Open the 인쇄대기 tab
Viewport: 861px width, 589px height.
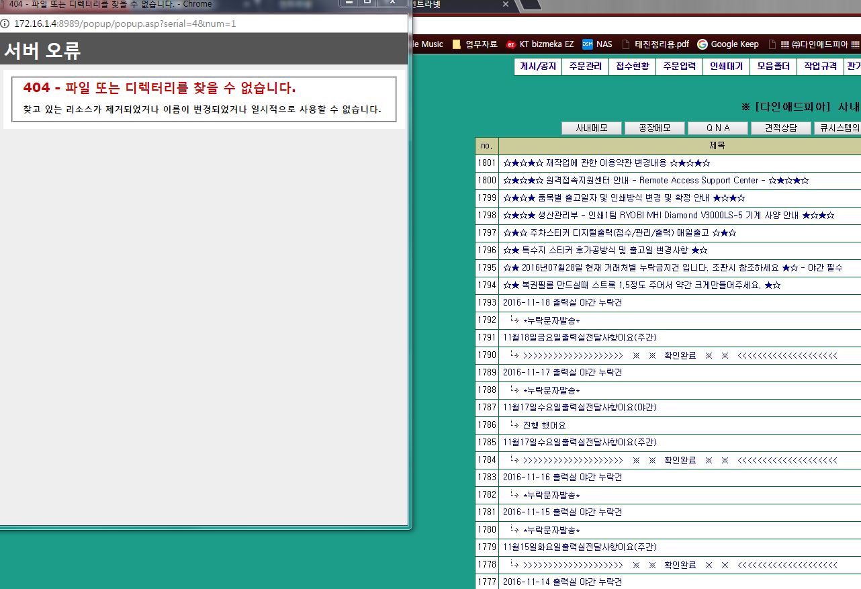coord(726,66)
